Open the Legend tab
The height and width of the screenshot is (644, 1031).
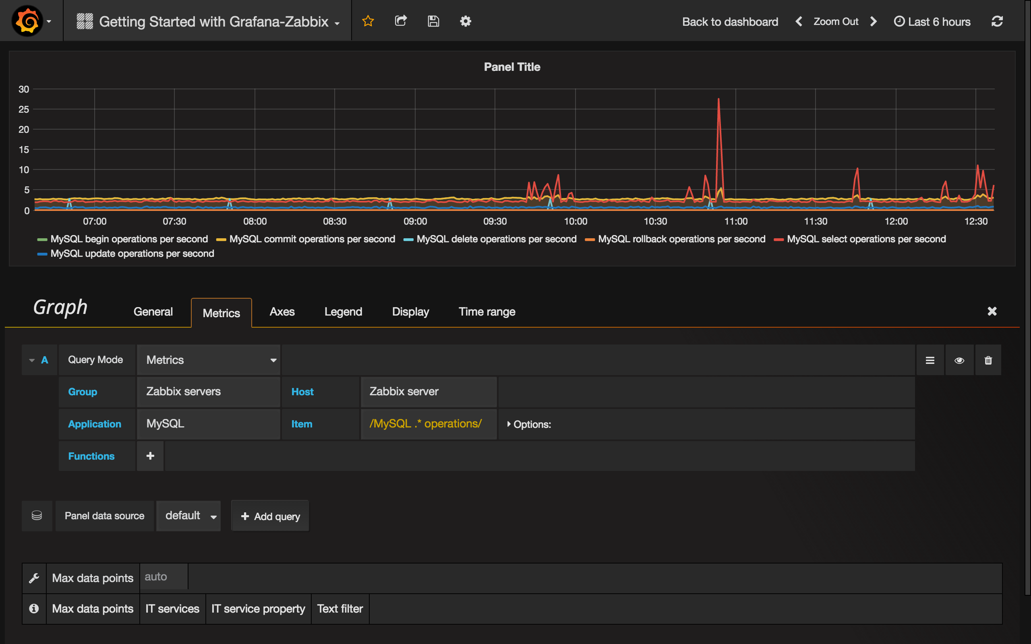343,312
